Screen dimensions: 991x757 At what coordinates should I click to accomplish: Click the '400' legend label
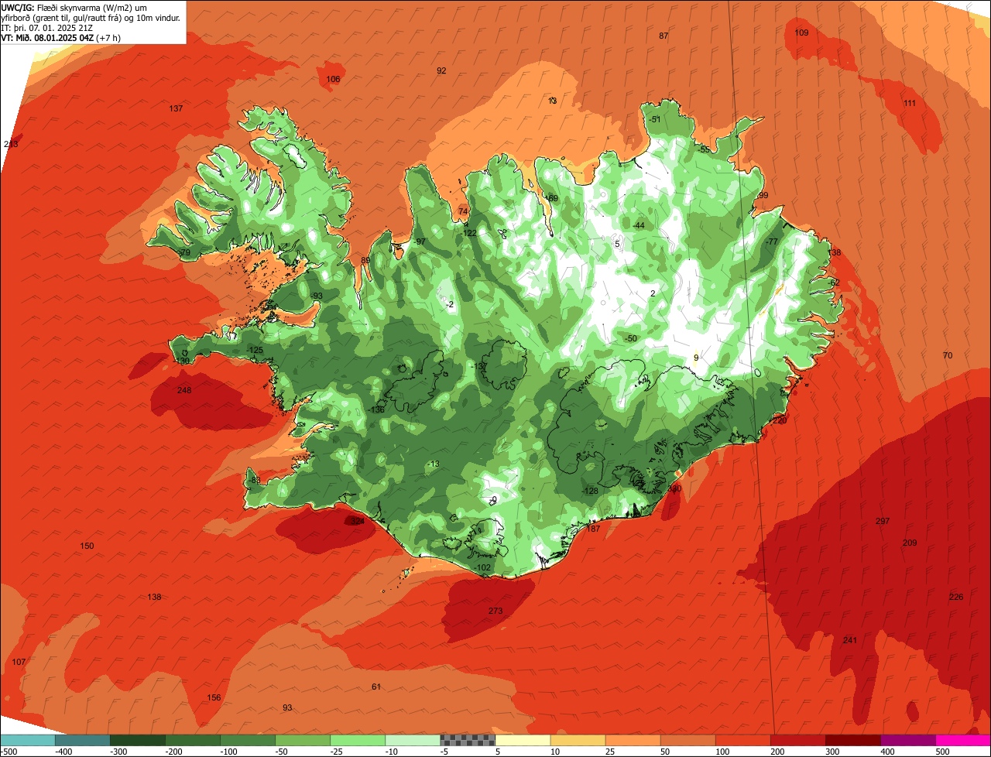click(x=887, y=752)
